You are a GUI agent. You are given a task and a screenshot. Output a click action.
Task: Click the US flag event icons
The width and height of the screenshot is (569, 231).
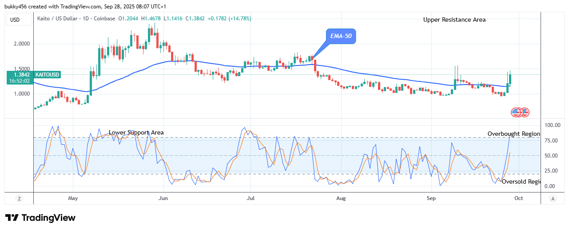pos(520,112)
